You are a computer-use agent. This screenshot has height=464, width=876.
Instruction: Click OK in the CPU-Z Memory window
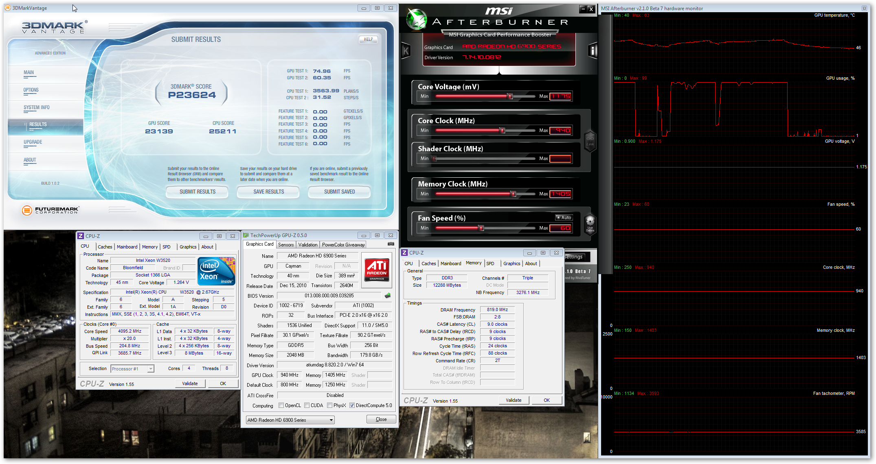click(547, 400)
